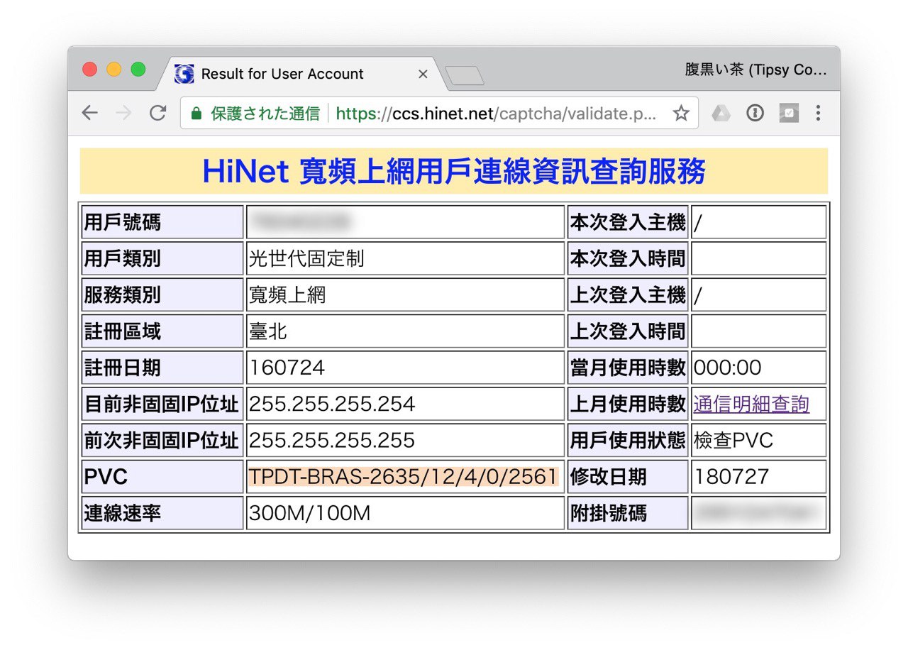Click the 本次登入時間 label
908x650 pixels.
click(628, 258)
